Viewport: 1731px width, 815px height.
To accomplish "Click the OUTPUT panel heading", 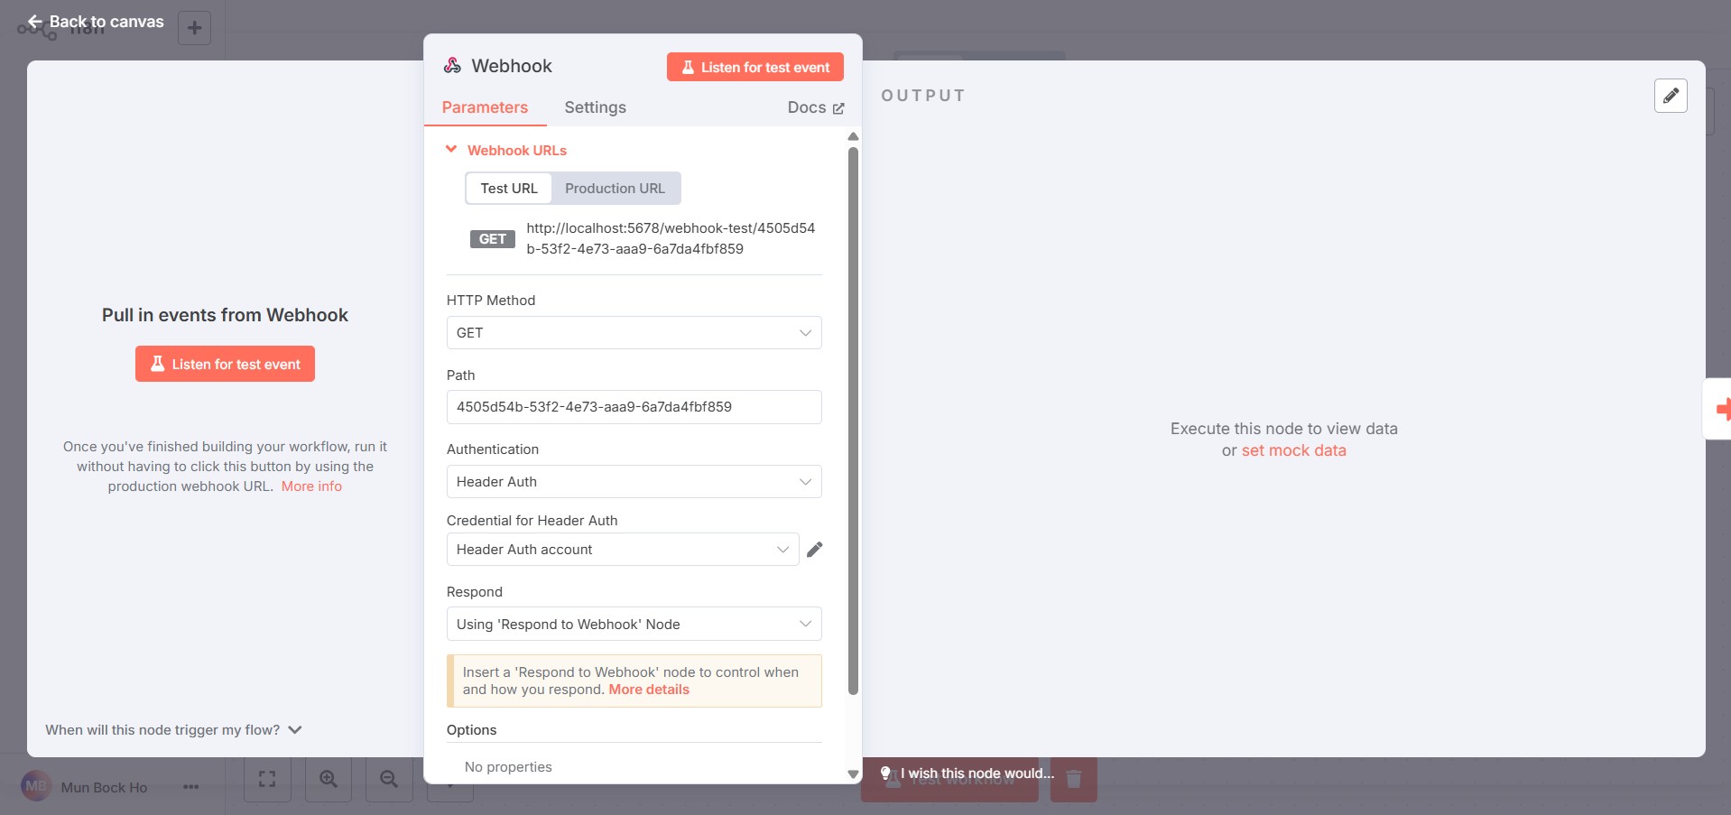I will tap(923, 96).
